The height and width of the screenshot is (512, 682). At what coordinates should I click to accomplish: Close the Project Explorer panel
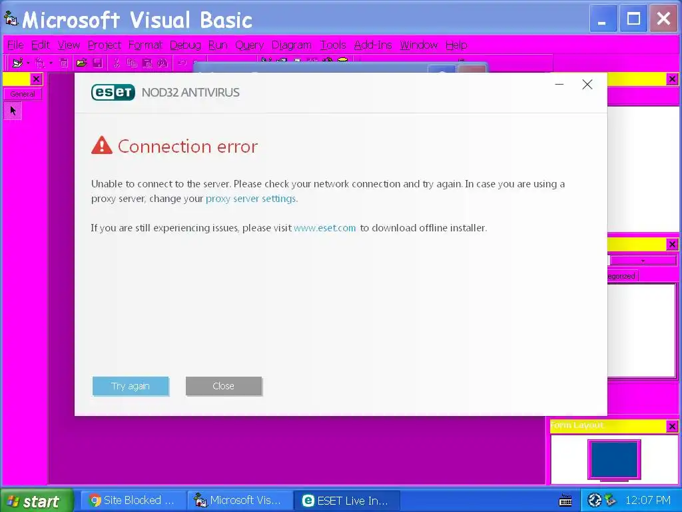[x=672, y=79]
